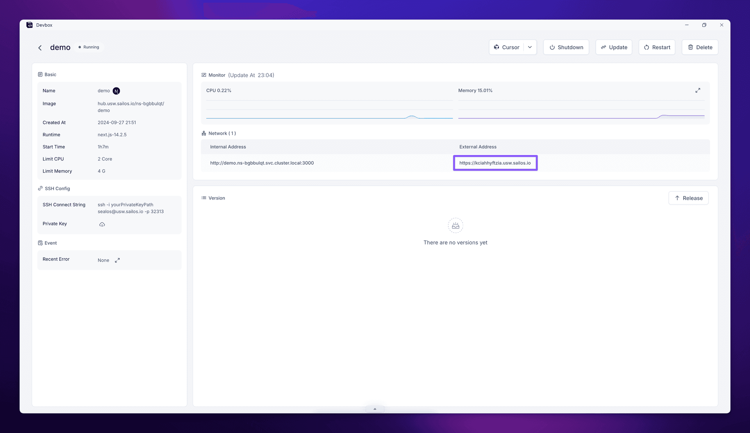This screenshot has height=433, width=750.
Task: Open the Cursor options dropdown chevron
Action: 530,47
